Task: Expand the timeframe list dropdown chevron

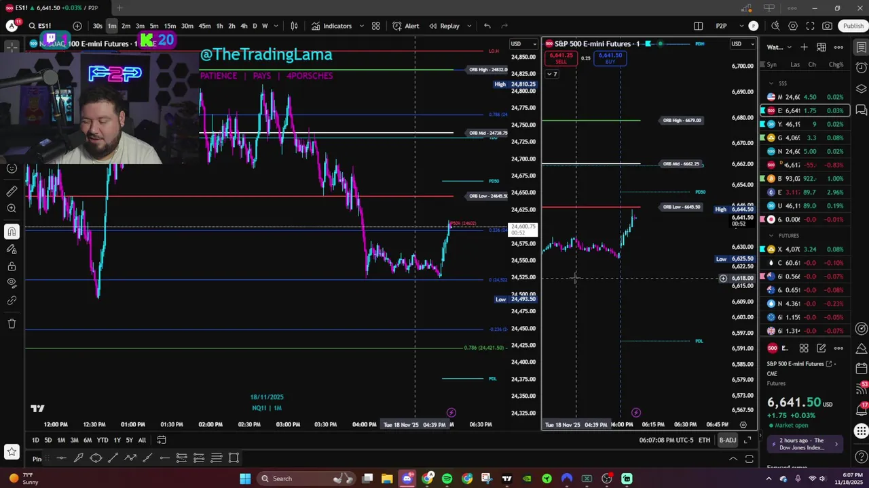Action: pos(275,26)
